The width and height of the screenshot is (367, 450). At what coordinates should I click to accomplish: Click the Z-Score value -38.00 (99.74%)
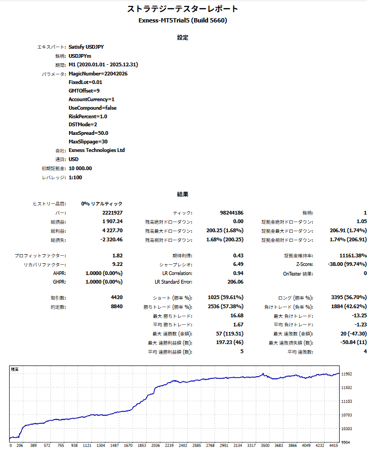(x=347, y=264)
